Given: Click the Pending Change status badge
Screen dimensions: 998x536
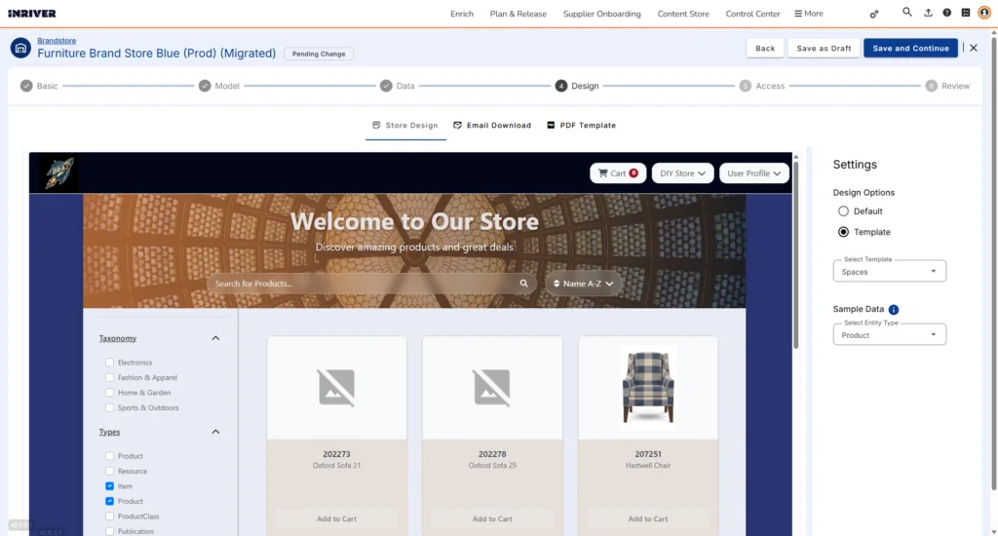Looking at the screenshot, I should pyautogui.click(x=319, y=55).
